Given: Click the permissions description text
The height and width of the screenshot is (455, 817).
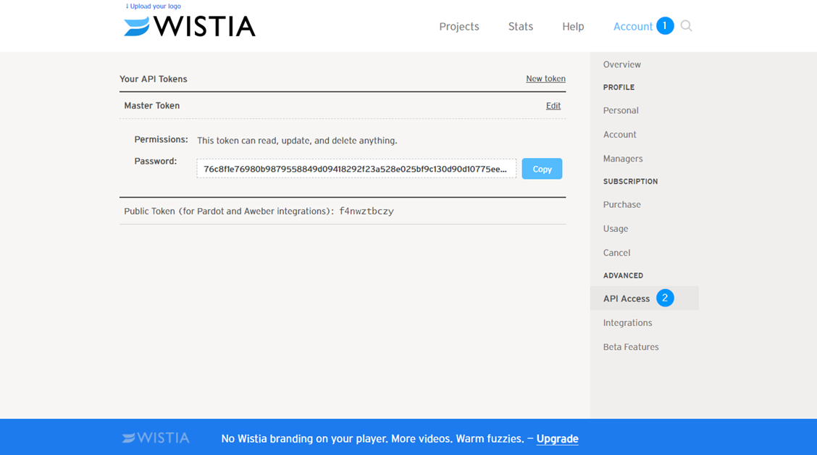Looking at the screenshot, I should click(x=297, y=141).
